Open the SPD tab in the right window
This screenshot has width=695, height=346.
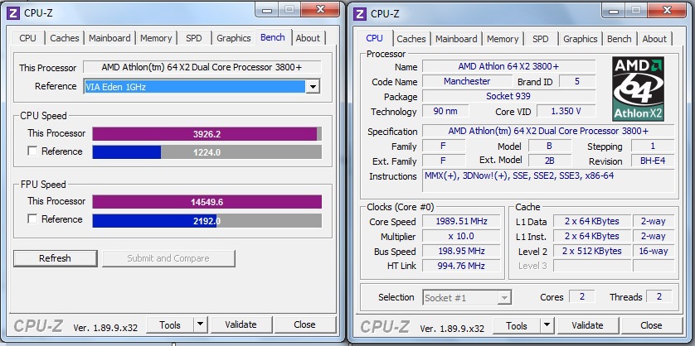click(540, 39)
